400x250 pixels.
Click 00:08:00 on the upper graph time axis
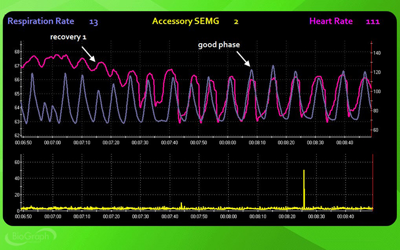click(x=228, y=143)
